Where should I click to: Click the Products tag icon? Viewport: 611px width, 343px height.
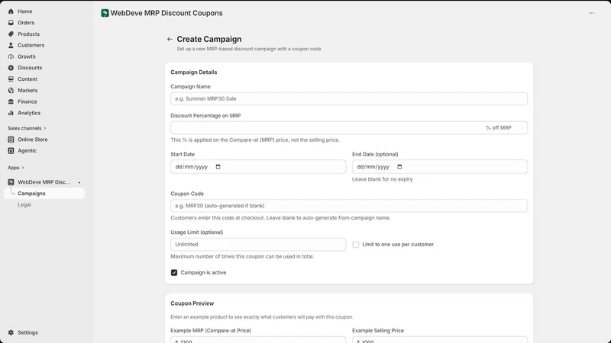tap(11, 34)
